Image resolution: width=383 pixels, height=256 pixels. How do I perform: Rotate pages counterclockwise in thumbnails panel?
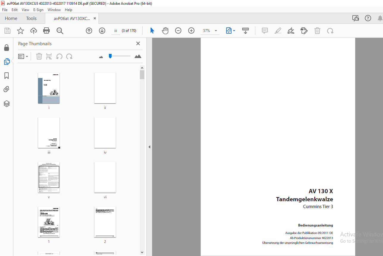point(59,56)
